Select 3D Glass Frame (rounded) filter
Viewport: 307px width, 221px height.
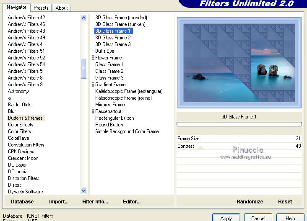tap(121, 18)
